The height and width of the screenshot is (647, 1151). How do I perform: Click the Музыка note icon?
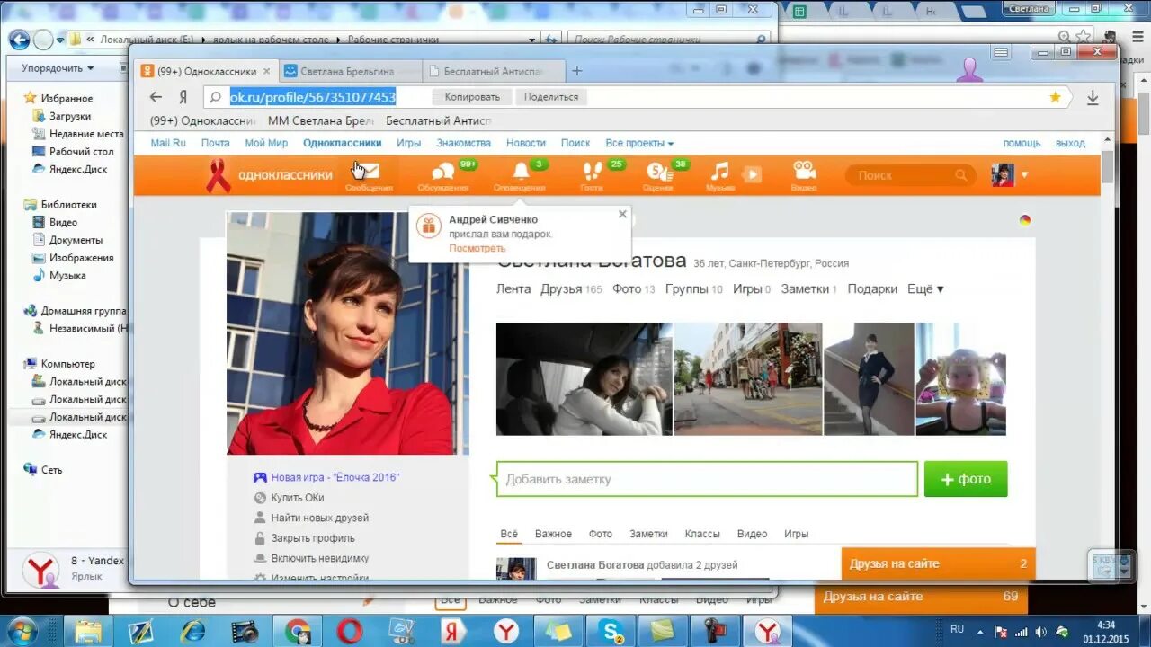[x=719, y=172]
